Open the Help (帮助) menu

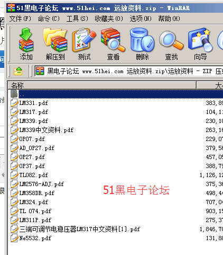tap(169, 19)
